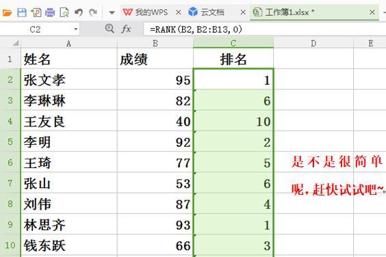
Task: Click the score cell 93
Action: (x=155, y=224)
